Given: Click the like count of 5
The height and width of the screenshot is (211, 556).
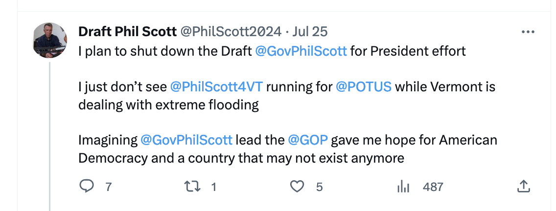Looking at the screenshot, I should tap(319, 187).
